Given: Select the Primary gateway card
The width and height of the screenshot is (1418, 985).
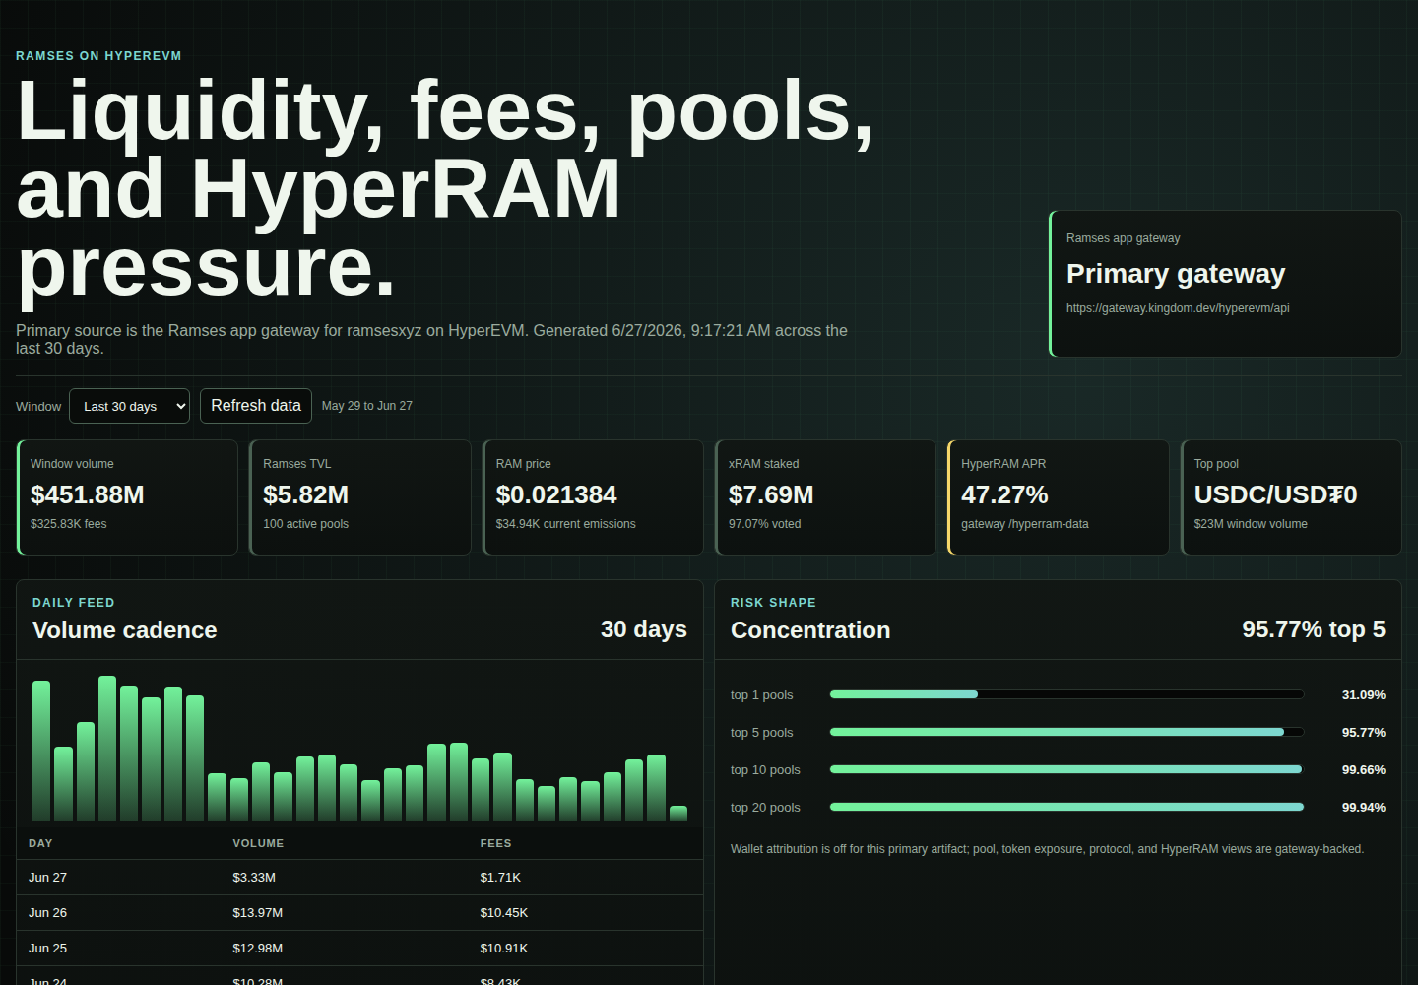Looking at the screenshot, I should click(1225, 284).
